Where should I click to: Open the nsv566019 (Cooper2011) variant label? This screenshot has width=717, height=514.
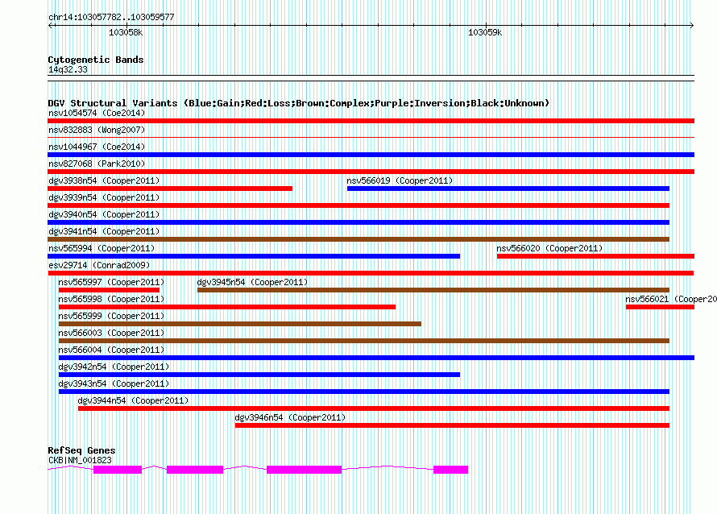pos(400,180)
